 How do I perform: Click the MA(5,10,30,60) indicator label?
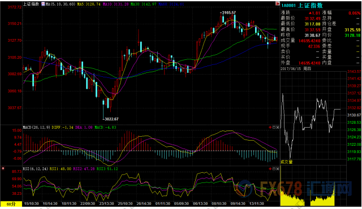pyautogui.click(x=61, y=4)
